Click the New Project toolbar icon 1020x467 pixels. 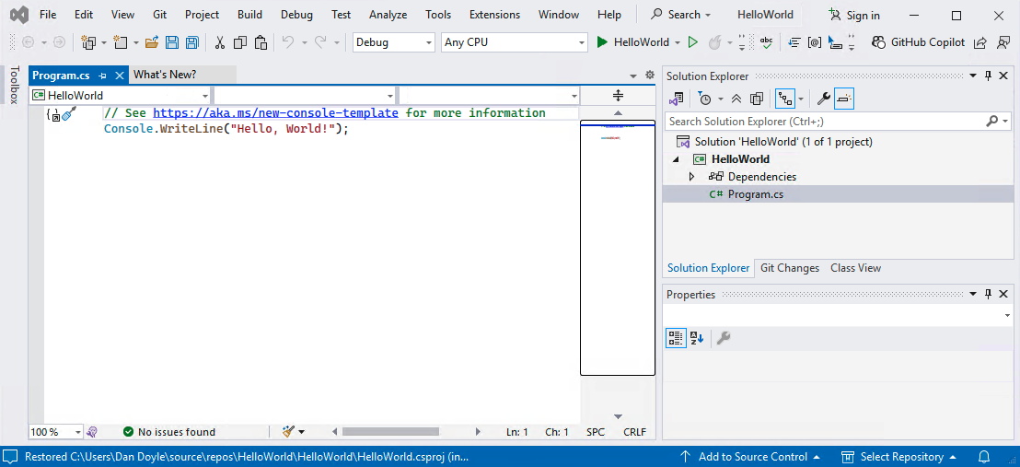pos(88,42)
